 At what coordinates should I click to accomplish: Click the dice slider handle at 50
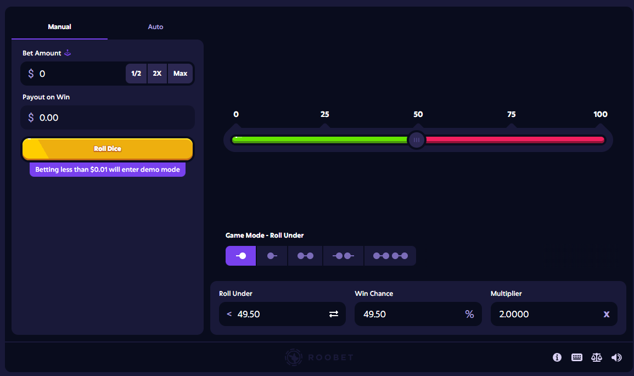pos(417,140)
